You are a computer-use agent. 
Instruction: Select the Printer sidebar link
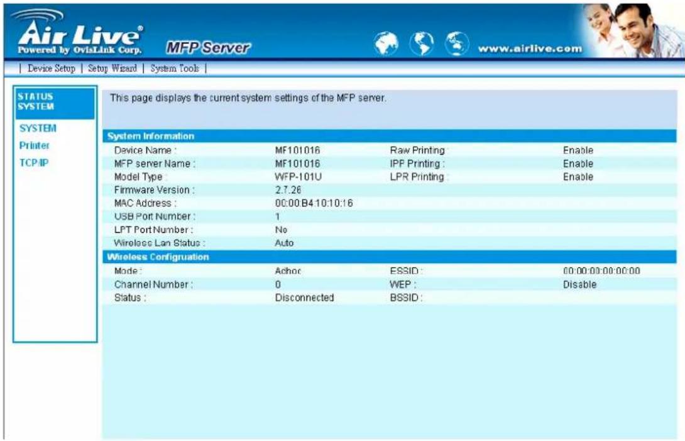point(34,145)
